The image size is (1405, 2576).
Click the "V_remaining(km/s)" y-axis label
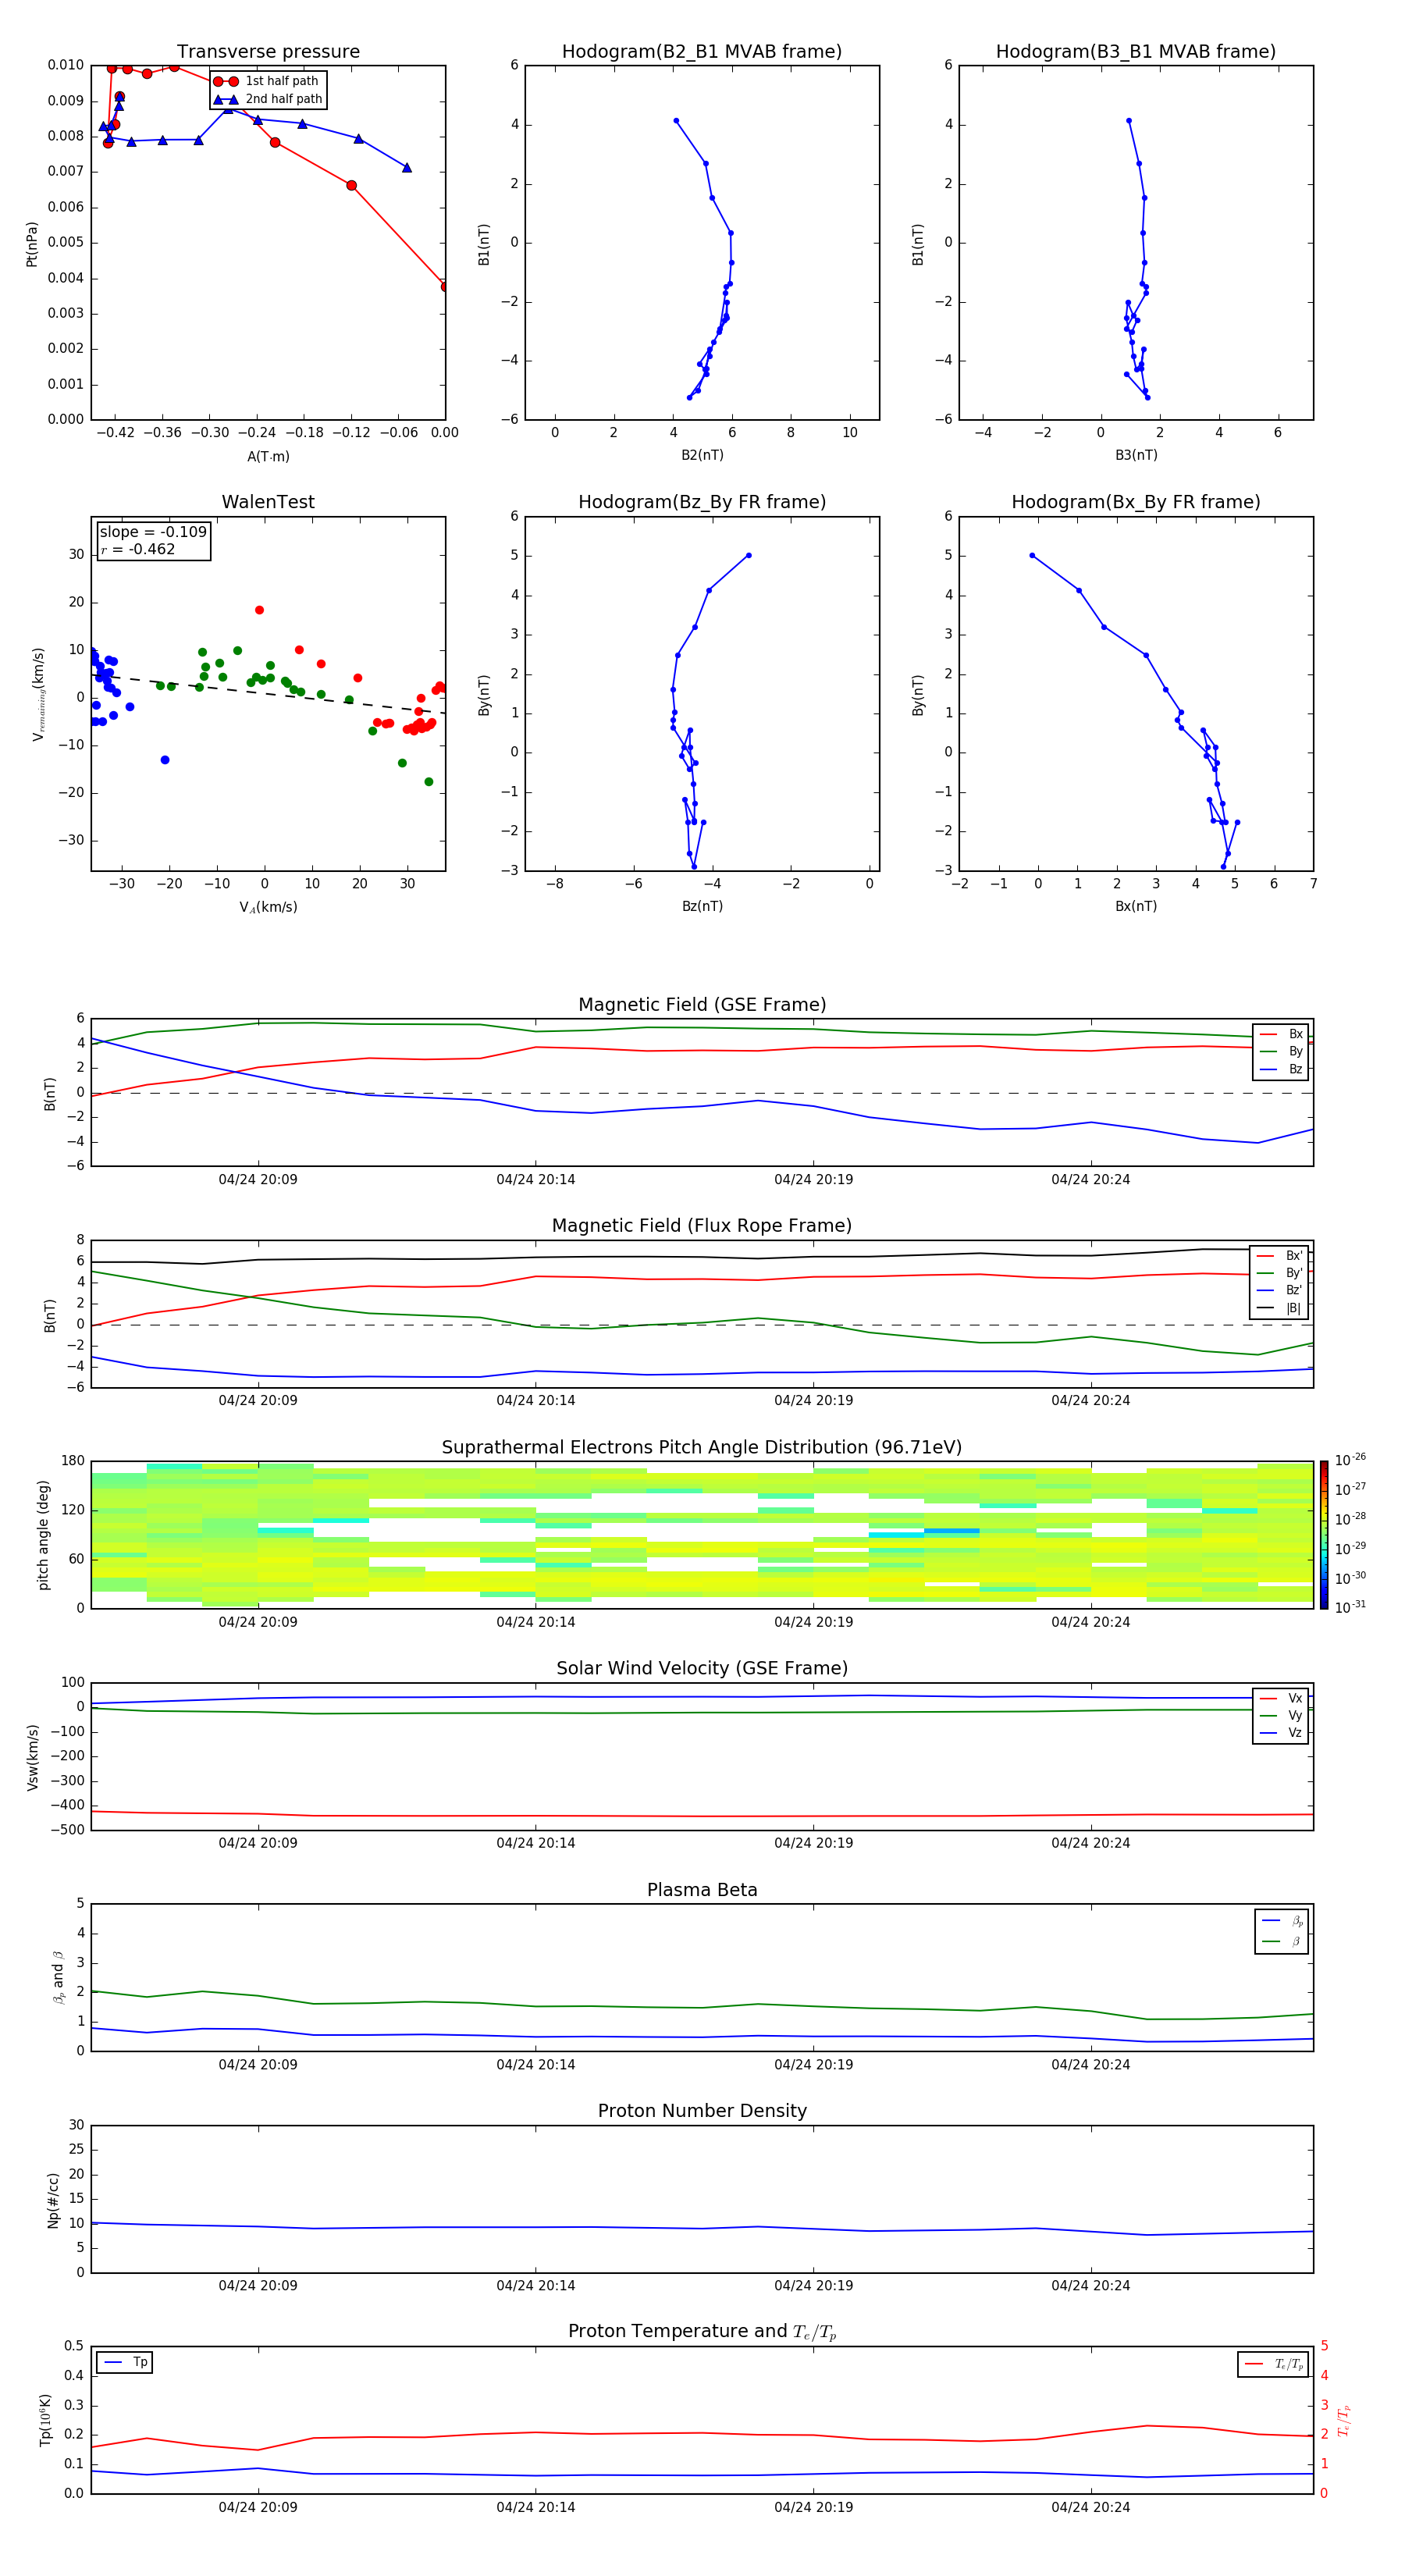(x=38, y=694)
